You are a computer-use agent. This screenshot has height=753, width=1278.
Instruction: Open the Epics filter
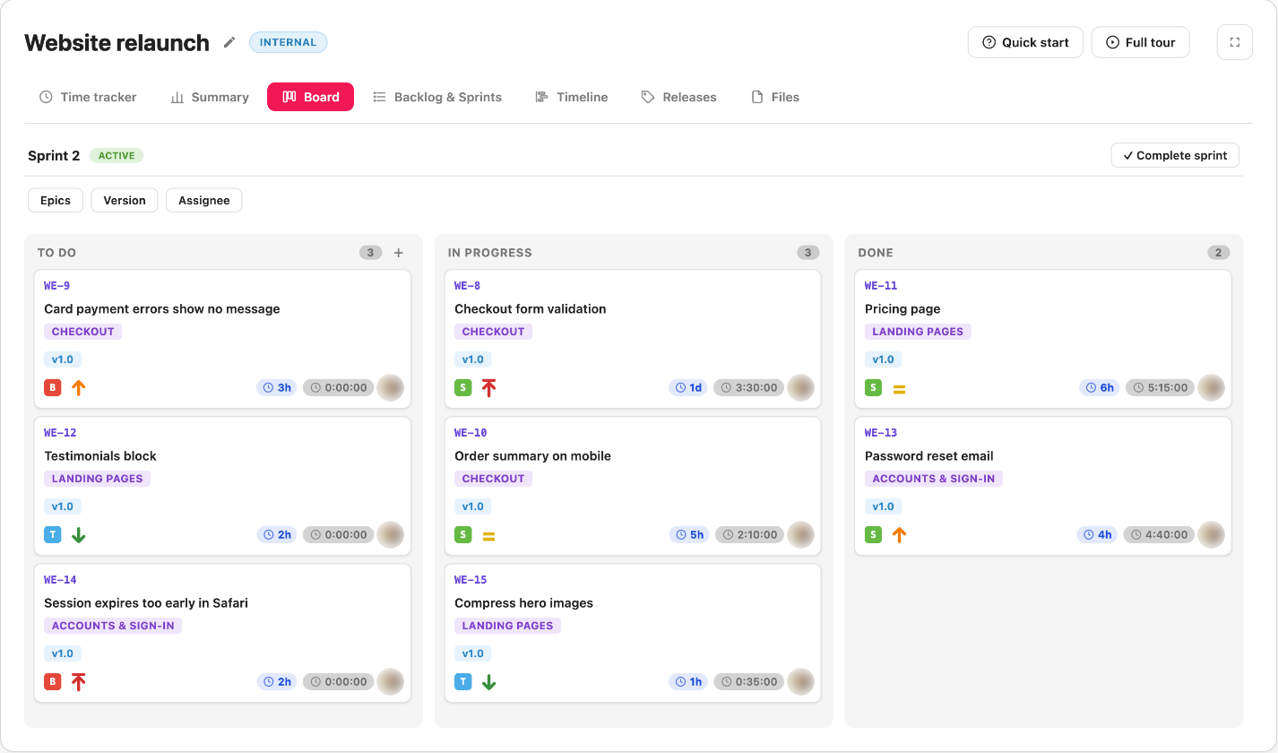(x=56, y=201)
